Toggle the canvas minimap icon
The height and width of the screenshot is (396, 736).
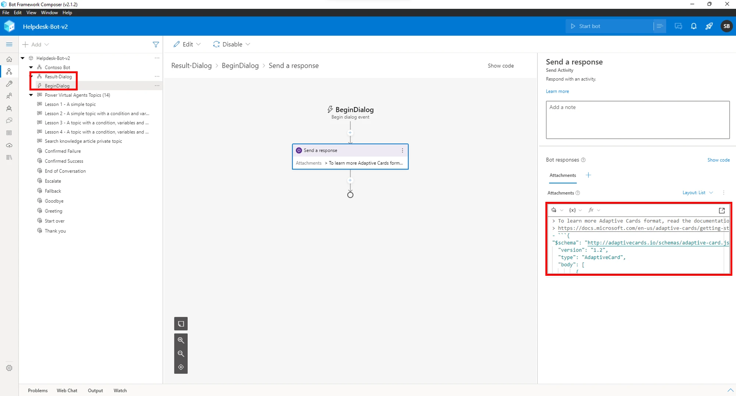(x=181, y=324)
